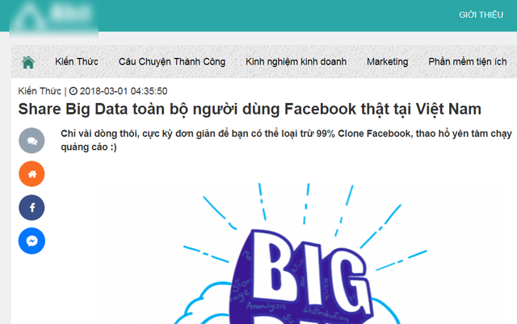517x324 pixels.
Task: Click the clock icon beside post date
Action: point(74,91)
